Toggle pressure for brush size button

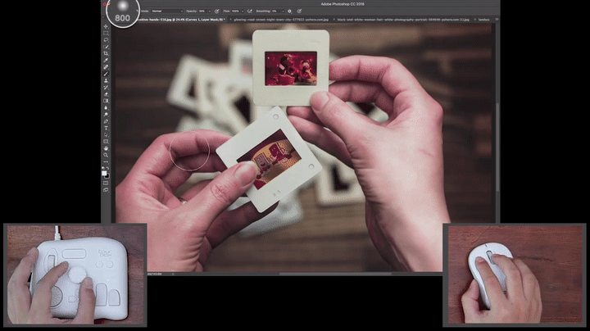pyautogui.click(x=299, y=11)
